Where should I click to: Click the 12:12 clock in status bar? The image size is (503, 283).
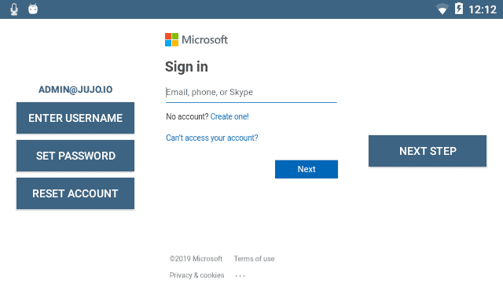(x=482, y=9)
